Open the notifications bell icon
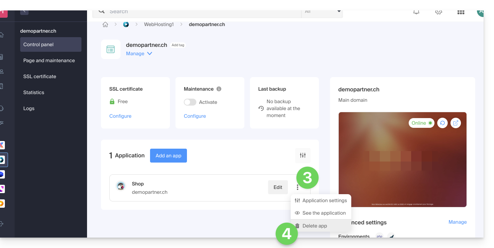This screenshot has height=248, width=494. [416, 12]
